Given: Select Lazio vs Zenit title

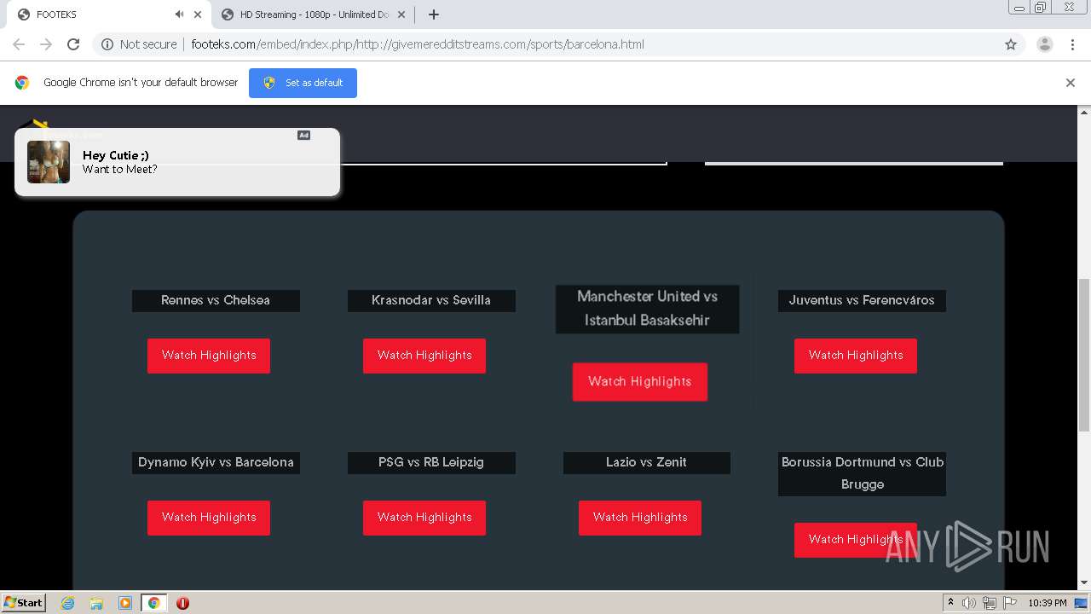Looking at the screenshot, I should coord(647,462).
